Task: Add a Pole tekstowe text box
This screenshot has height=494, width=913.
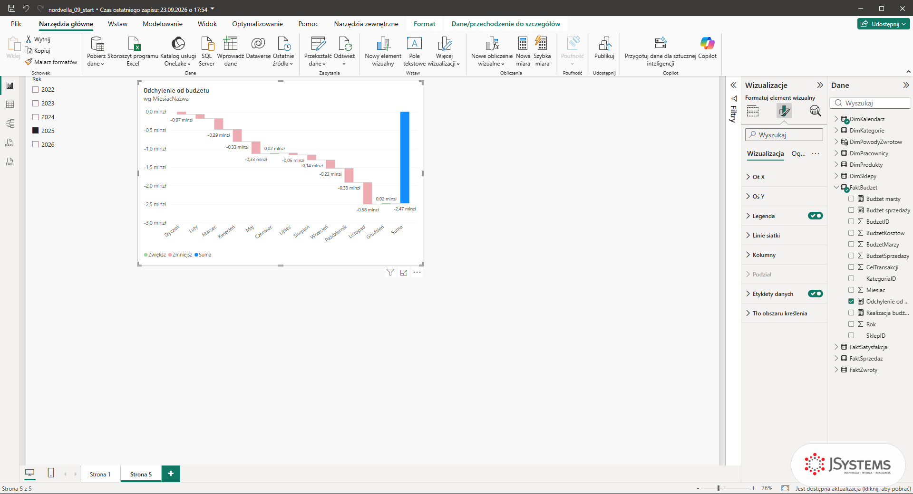Action: click(x=414, y=51)
